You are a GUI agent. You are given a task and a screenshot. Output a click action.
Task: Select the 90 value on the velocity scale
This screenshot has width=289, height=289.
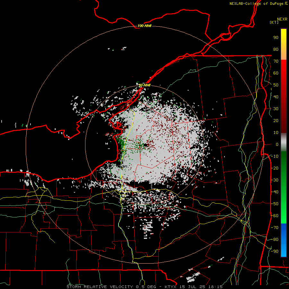click(x=276, y=38)
